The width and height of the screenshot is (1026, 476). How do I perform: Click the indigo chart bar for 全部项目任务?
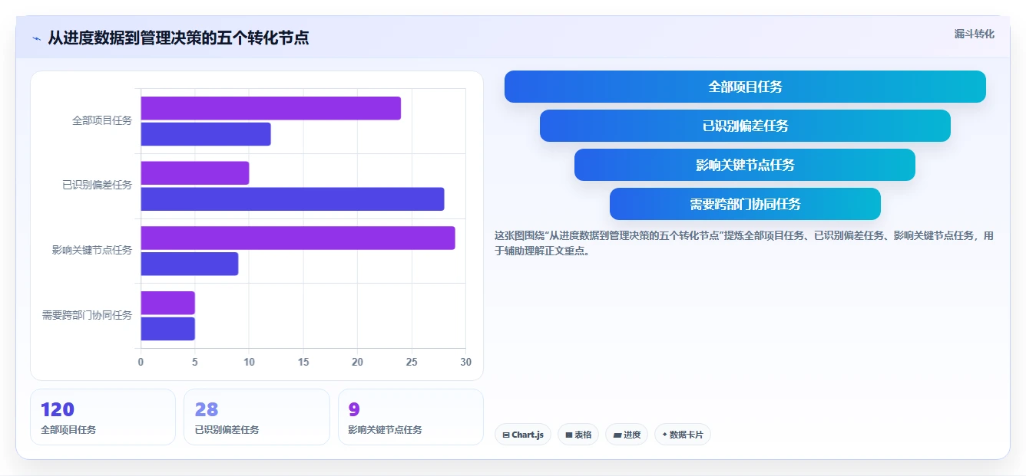coord(206,134)
